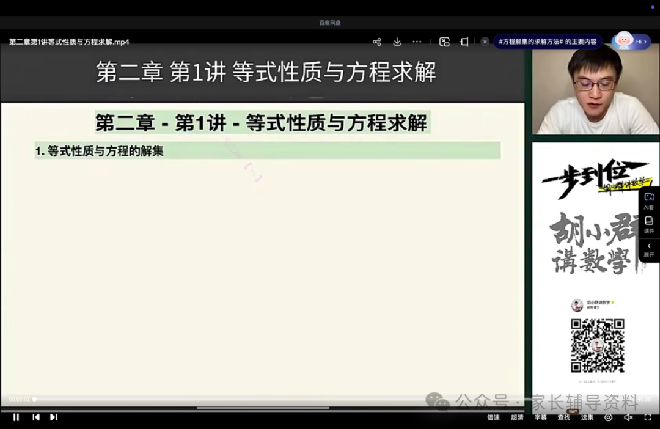Open the 课件 courseware panel
Image resolution: width=660 pixels, height=429 pixels.
click(649, 225)
